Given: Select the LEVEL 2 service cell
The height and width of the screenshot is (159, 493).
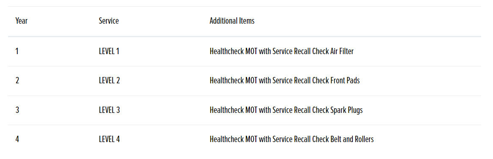Looking at the screenshot, I should coord(109,81).
